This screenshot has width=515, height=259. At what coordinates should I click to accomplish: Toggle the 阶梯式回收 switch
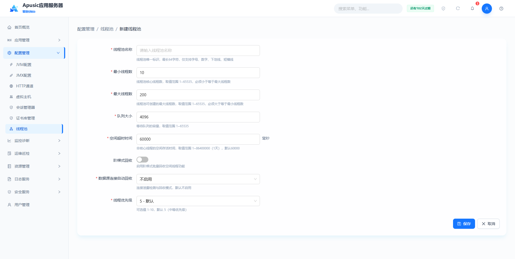tap(142, 160)
